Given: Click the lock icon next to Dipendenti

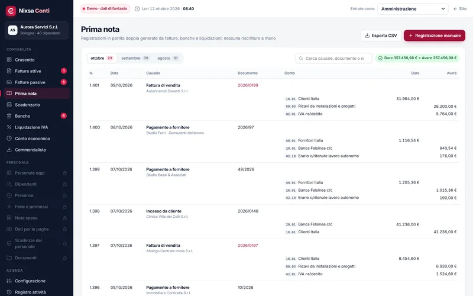Looking at the screenshot, I should point(64,184).
